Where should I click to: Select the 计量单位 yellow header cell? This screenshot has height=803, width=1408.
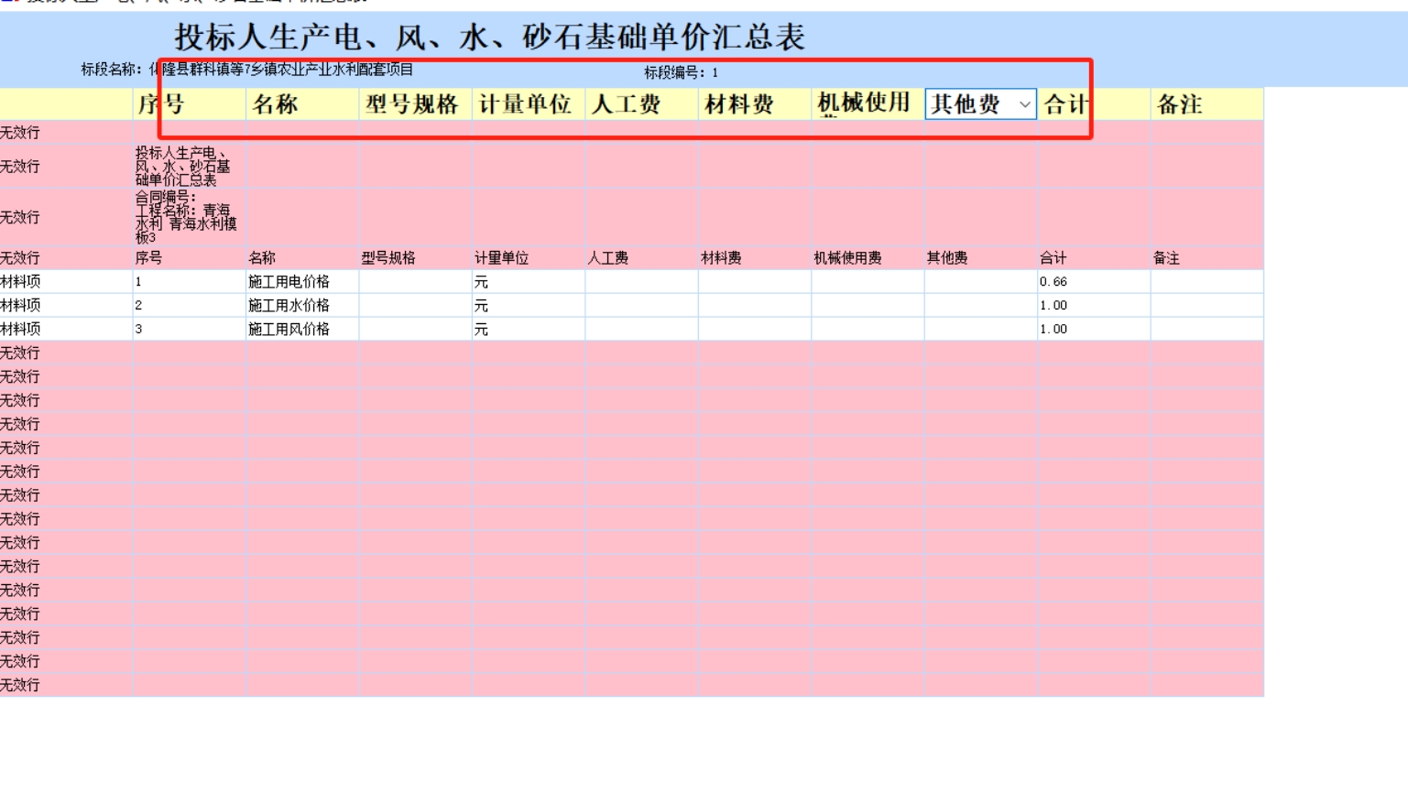pos(527,104)
